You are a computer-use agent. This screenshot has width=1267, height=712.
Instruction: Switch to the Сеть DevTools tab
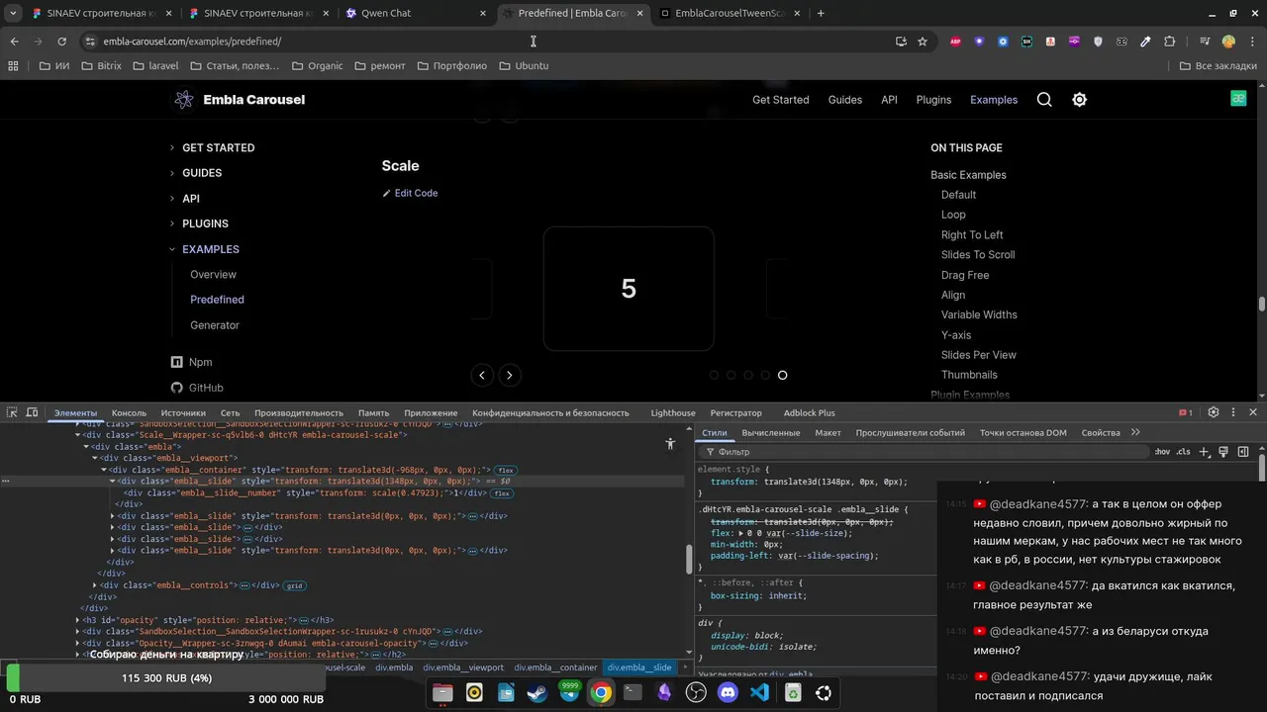click(x=230, y=412)
